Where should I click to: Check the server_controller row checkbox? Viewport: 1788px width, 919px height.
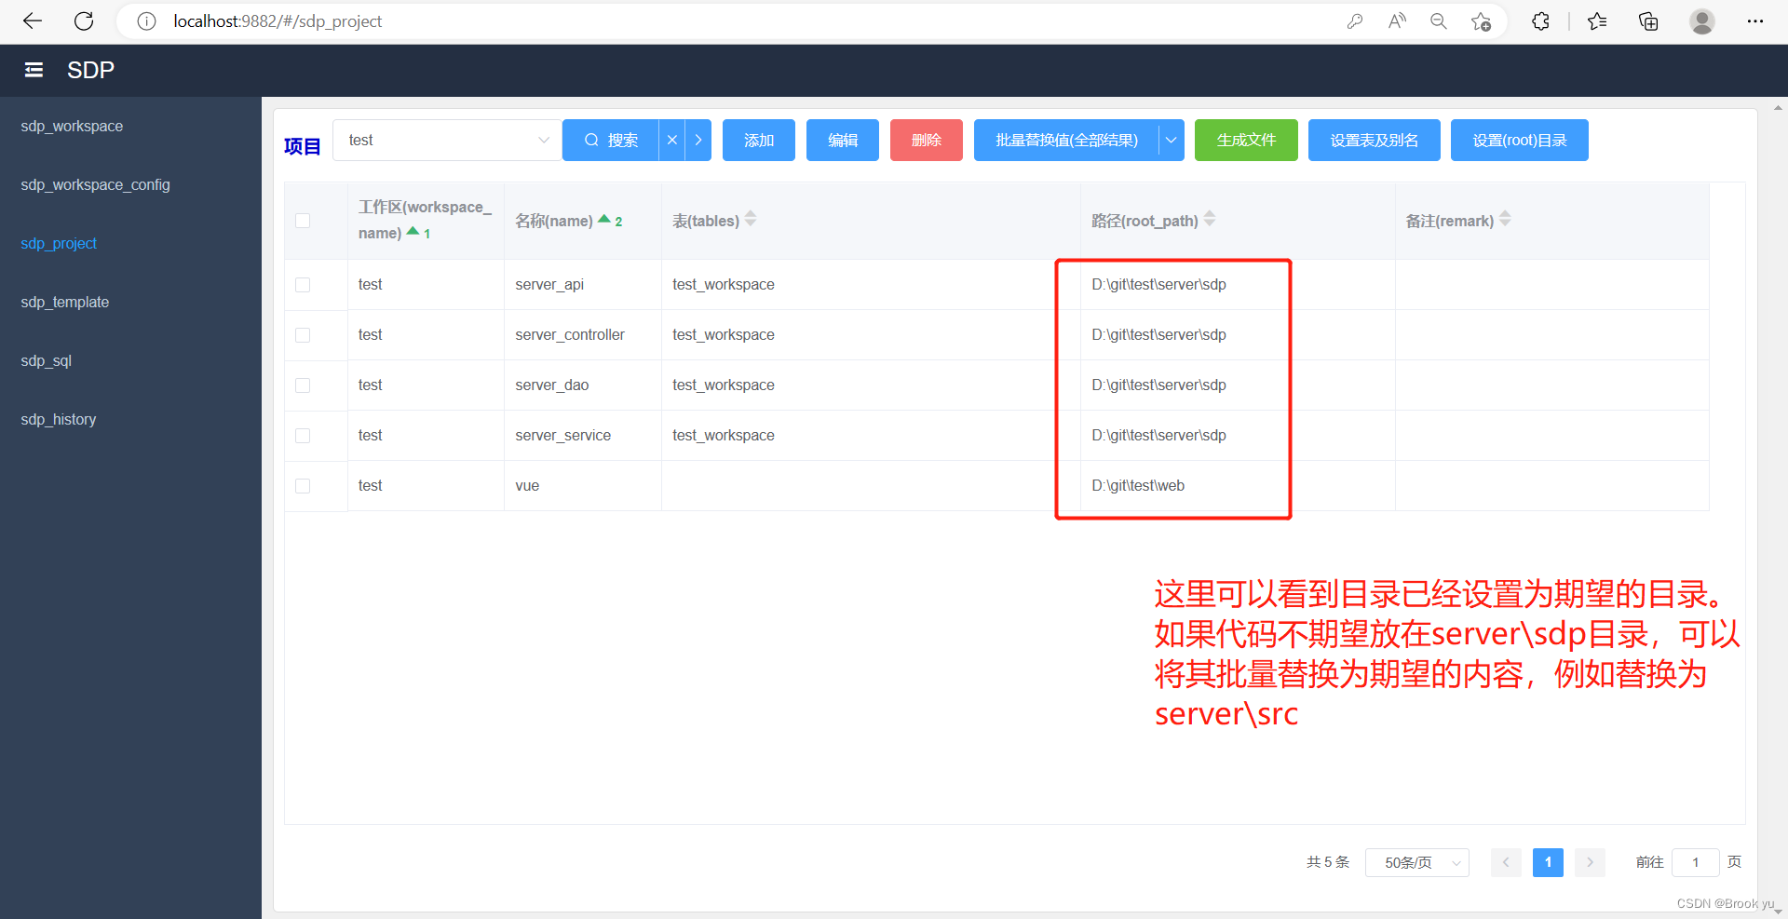303,335
